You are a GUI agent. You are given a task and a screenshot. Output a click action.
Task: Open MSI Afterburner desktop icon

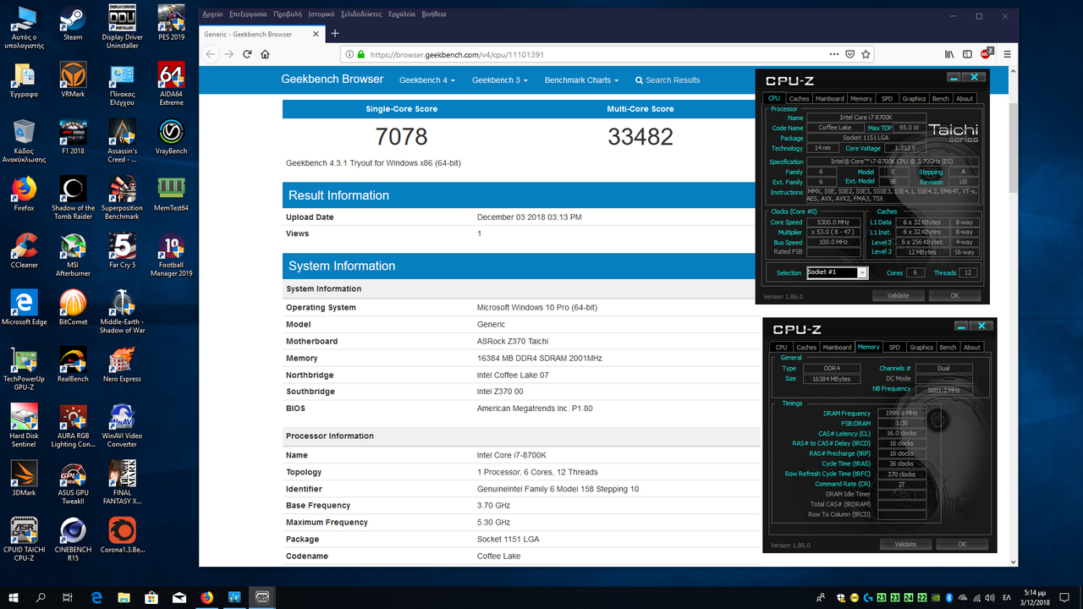pos(73,254)
